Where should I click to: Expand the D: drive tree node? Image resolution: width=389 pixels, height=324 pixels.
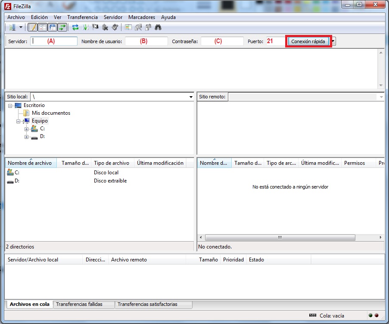tap(27, 137)
